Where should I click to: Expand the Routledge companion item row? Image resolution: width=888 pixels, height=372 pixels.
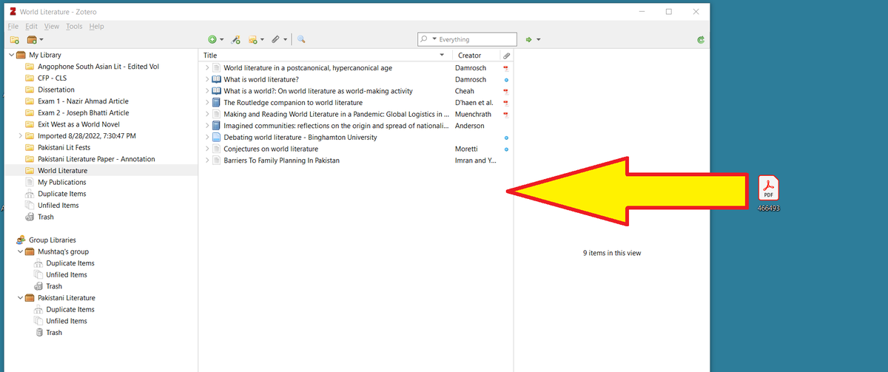tap(207, 103)
